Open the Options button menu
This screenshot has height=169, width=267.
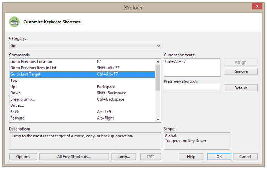tap(23, 157)
